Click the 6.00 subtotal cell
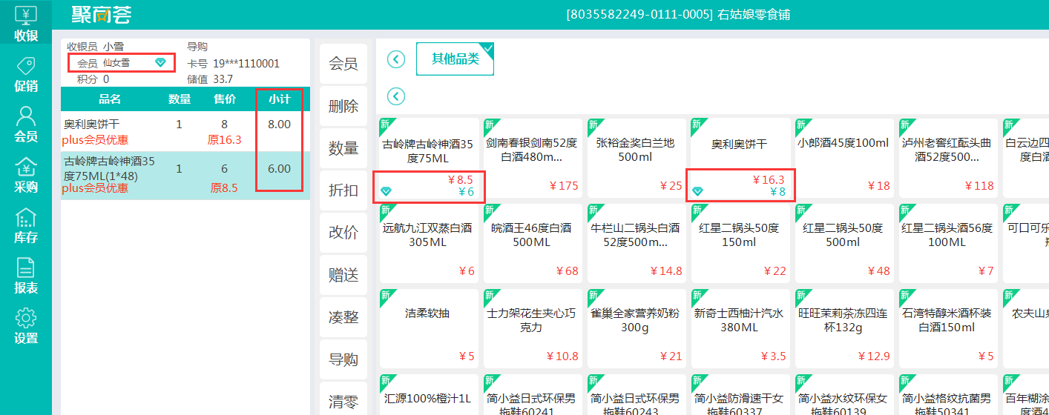 coord(279,169)
